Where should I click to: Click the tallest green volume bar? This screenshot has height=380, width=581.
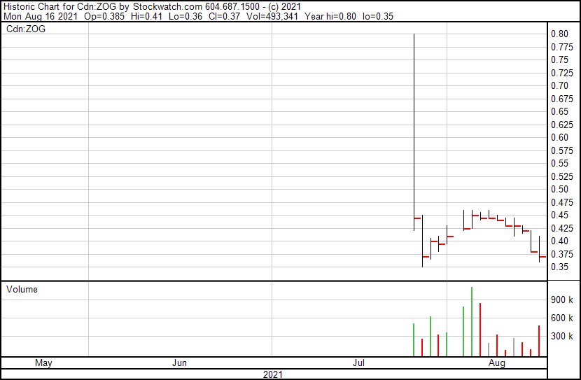472,321
